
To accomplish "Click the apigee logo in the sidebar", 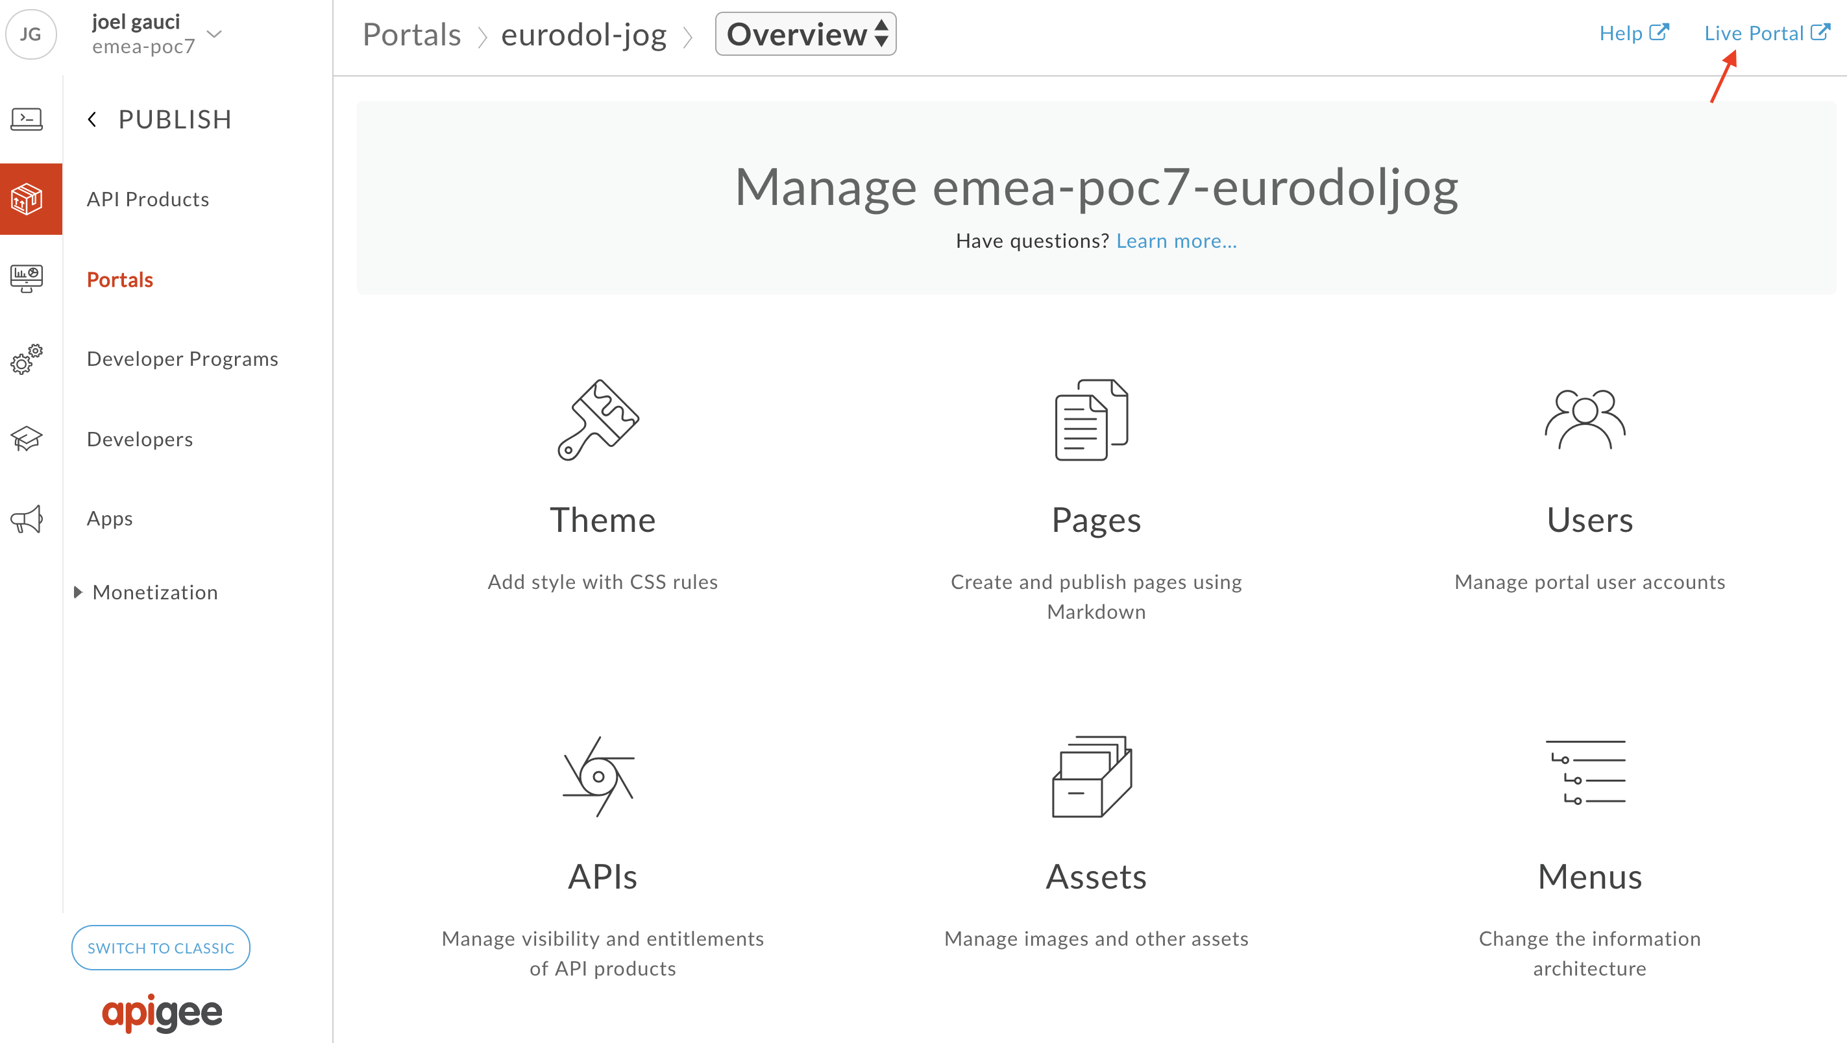I will (x=162, y=1012).
